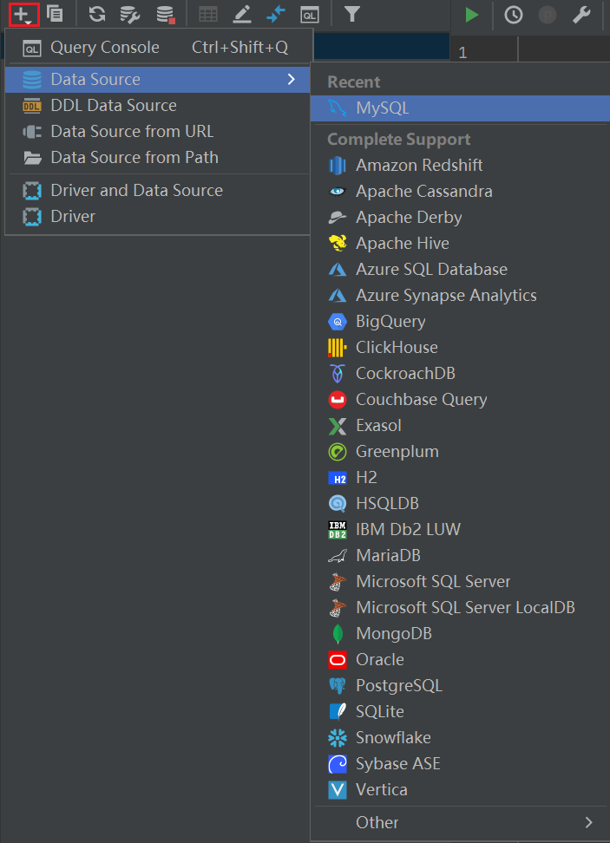Choose Microsoft SQL Server LocalDB
The height and width of the screenshot is (843, 610).
click(x=460, y=607)
